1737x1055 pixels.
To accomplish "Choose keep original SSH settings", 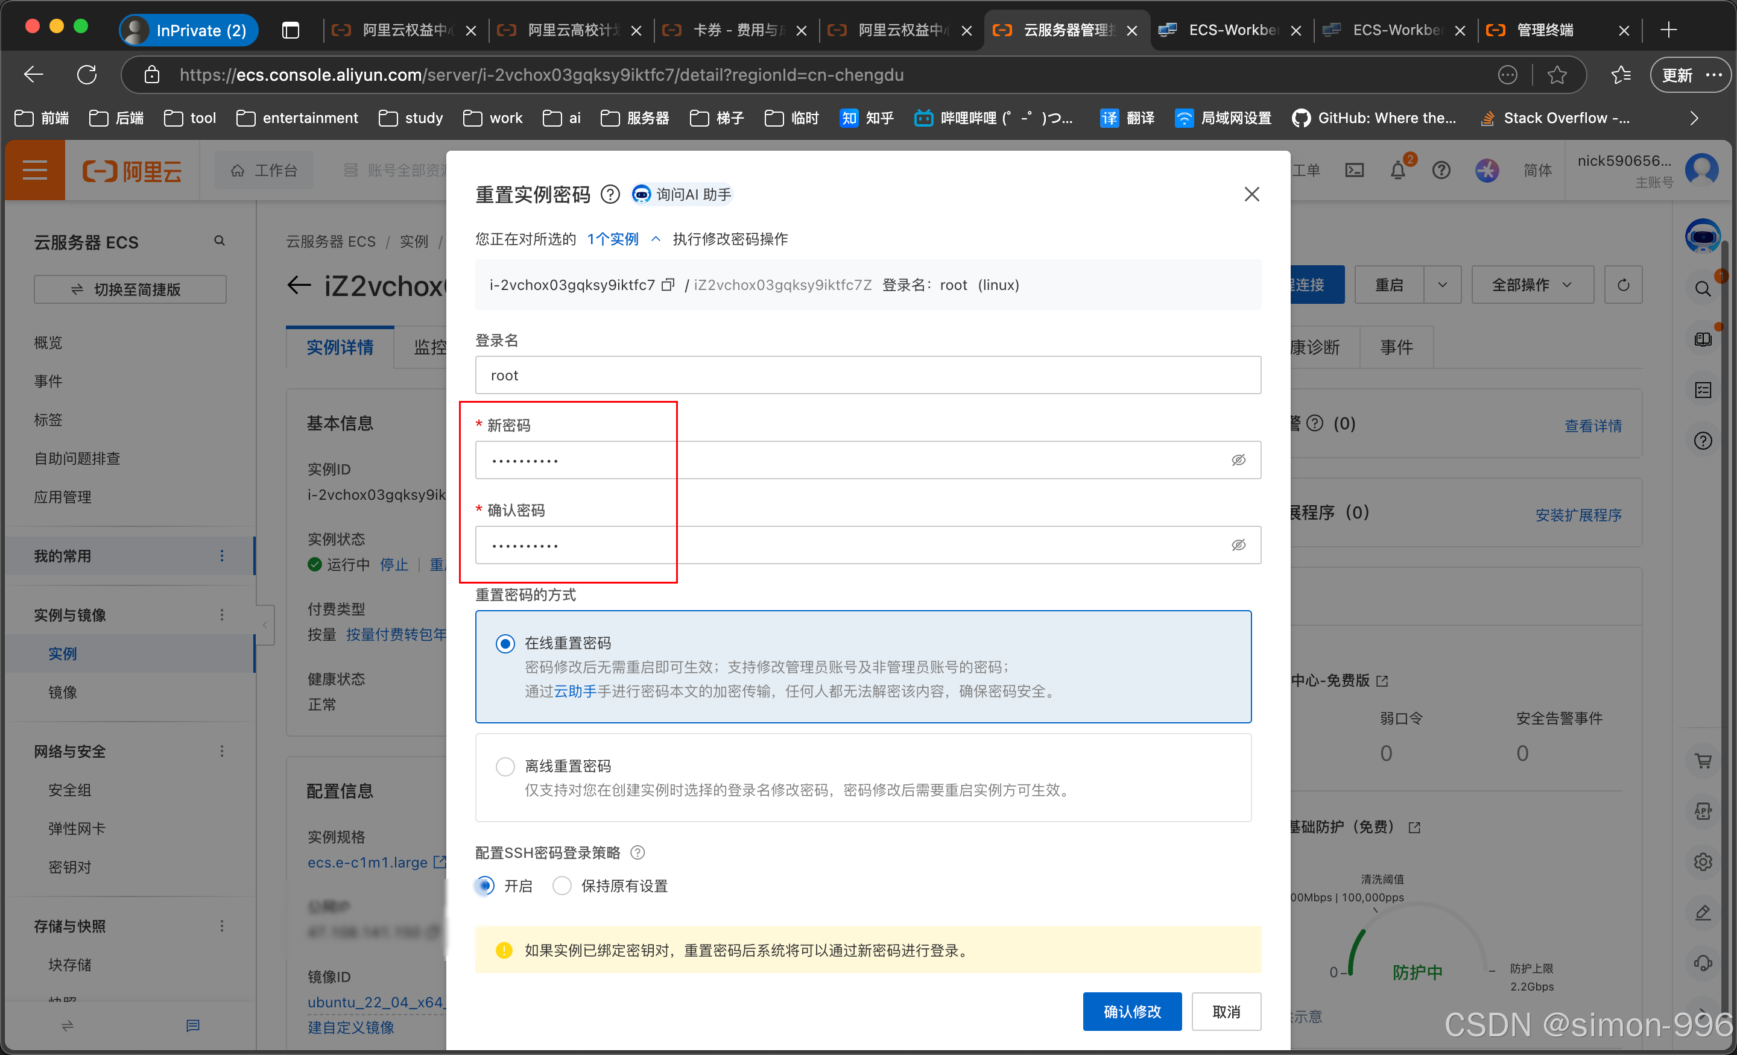I will click(x=561, y=886).
